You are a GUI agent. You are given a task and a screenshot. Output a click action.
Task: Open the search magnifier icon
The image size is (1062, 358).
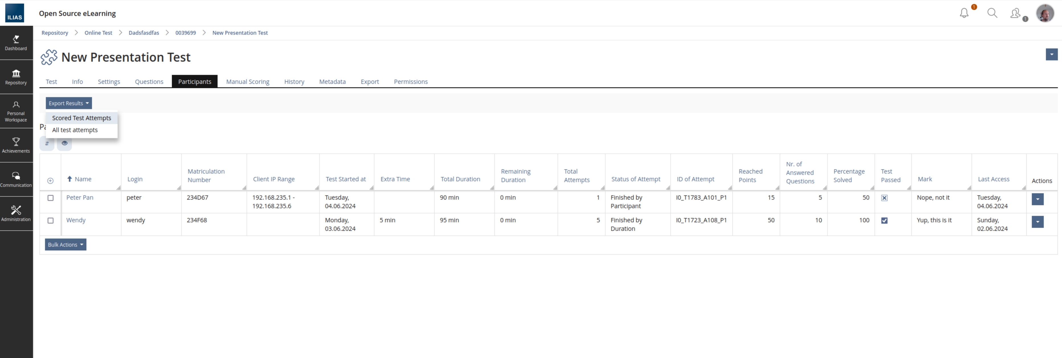tap(992, 13)
